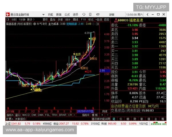Select the CR indicator tab
The width and height of the screenshot is (172, 137).
click(70, 115)
